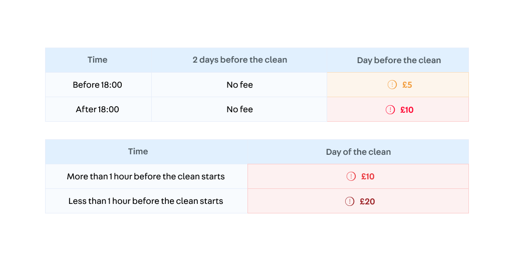Select the Time header in bottom table
The height and width of the screenshot is (261, 514).
(138, 151)
